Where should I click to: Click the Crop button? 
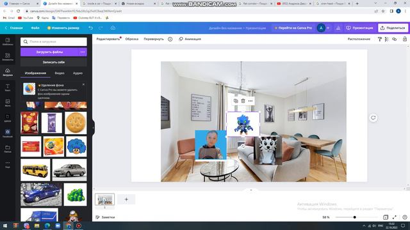click(132, 39)
